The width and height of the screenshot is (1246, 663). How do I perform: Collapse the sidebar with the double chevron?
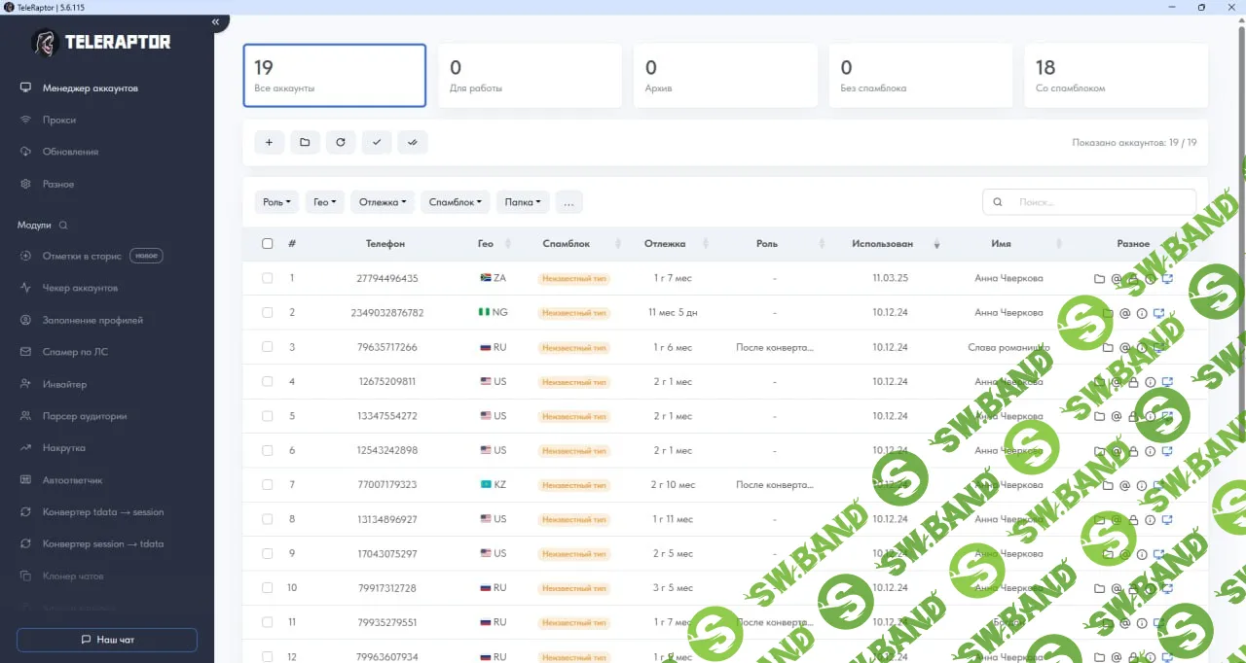point(215,21)
